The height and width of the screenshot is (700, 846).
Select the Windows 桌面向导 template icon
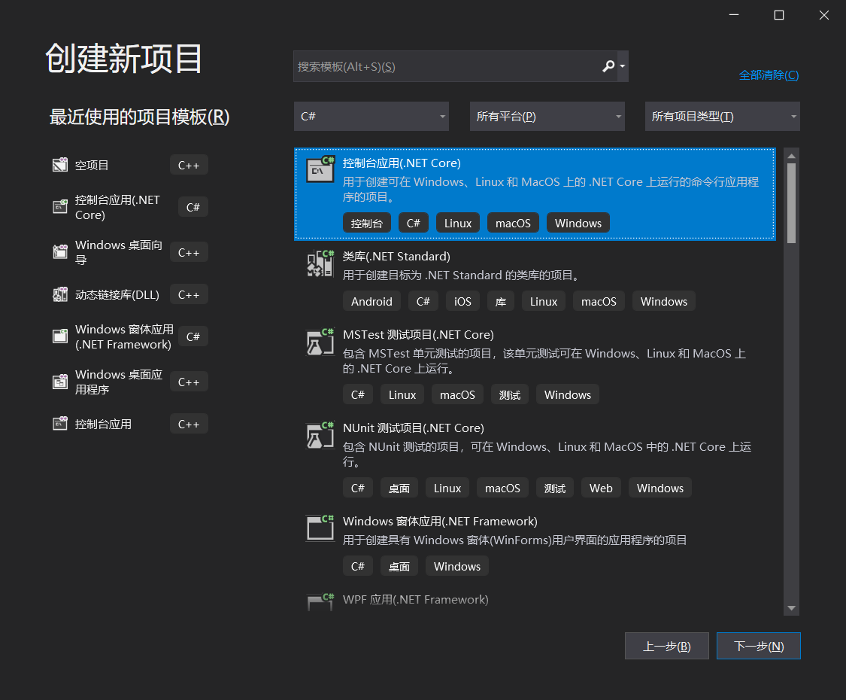click(x=59, y=251)
